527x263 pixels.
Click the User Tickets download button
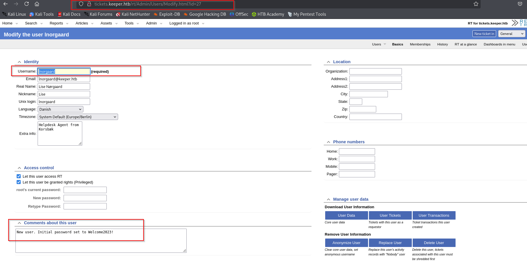click(x=390, y=215)
